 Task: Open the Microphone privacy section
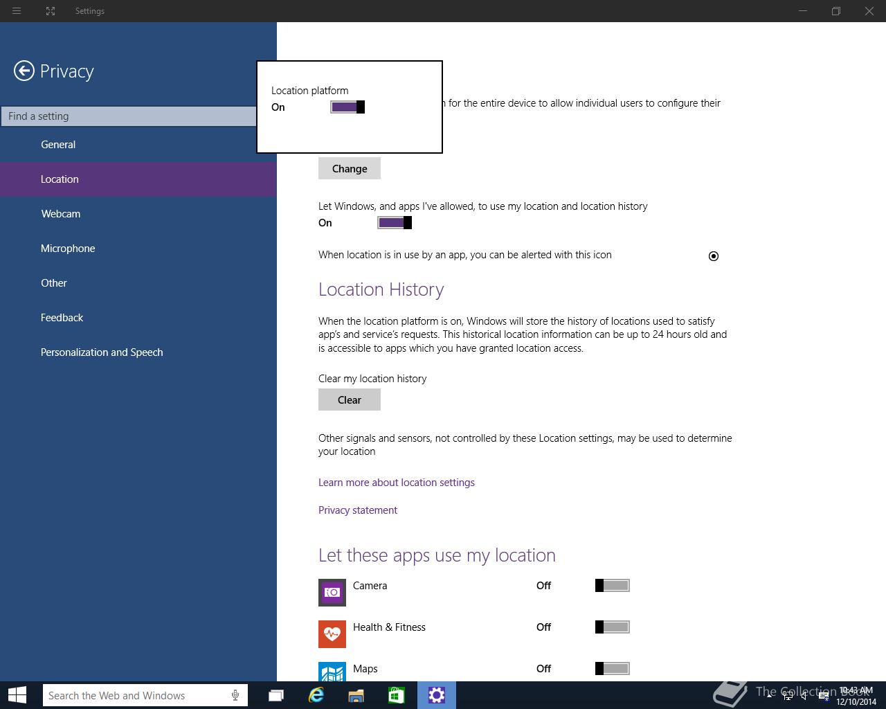point(138,249)
